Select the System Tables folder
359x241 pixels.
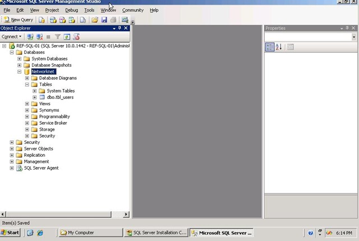click(x=61, y=91)
